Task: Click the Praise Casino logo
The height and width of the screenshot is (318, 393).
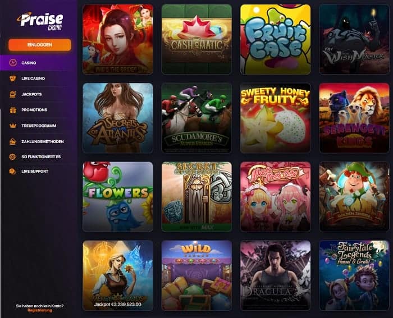Action: pos(40,21)
